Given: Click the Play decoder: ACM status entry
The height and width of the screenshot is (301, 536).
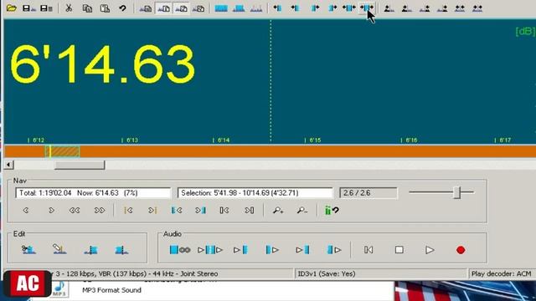Looking at the screenshot, I should click(501, 273).
